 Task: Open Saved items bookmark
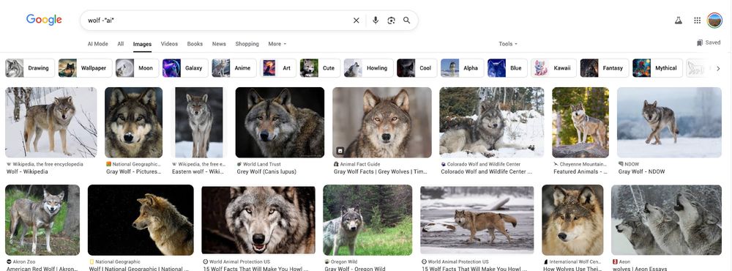point(709,42)
